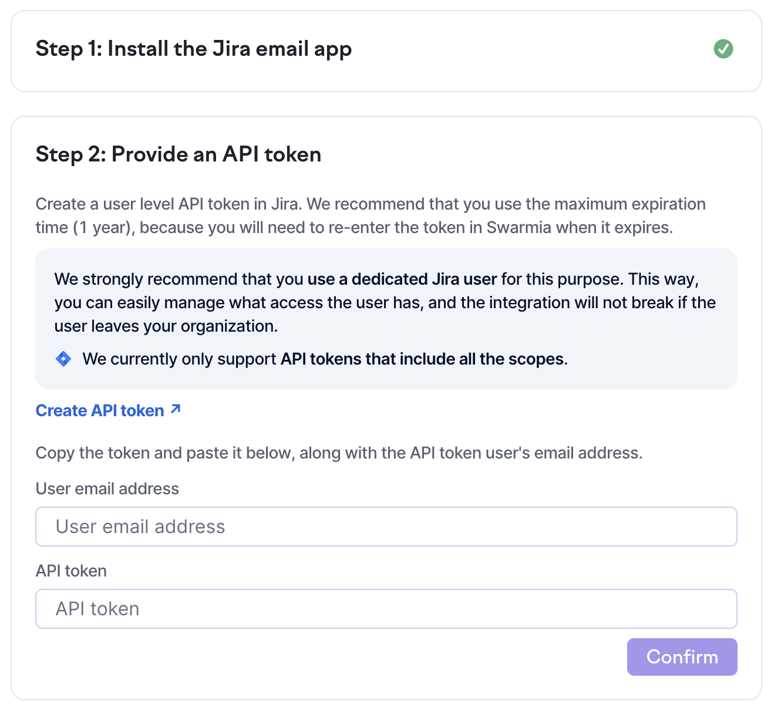Expand the Step 1 Install Jira email app heading
Viewport: 781px width, 708px height.
(194, 49)
